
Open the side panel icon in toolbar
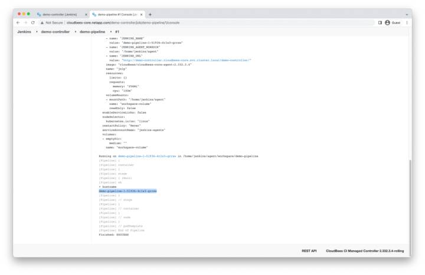(380, 22)
